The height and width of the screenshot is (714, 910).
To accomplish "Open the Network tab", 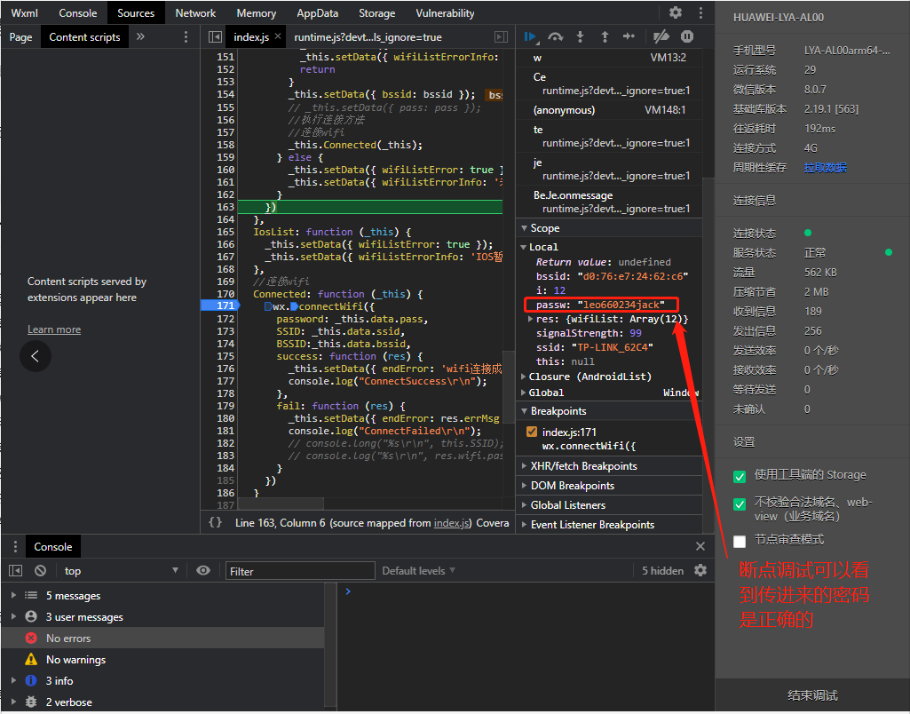I will tap(195, 12).
